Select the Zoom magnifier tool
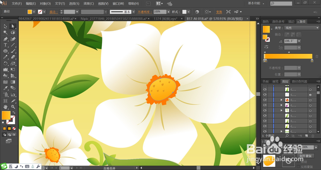The image size is (321, 170). 13,107
